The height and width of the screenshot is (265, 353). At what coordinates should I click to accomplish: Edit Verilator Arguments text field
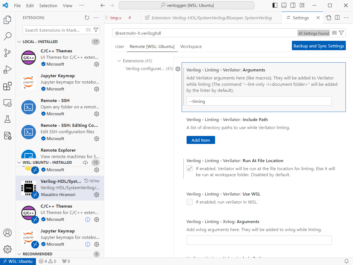259,101
